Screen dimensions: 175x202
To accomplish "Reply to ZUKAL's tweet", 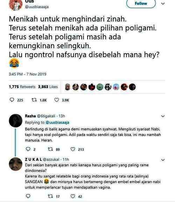I will pos(28,196).
